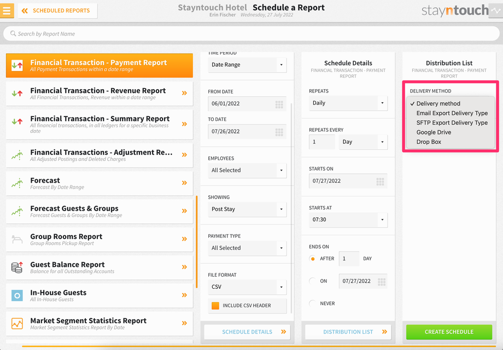The image size is (503, 350).
Task: Click the Forecast chart icon
Action: [x=17, y=183]
